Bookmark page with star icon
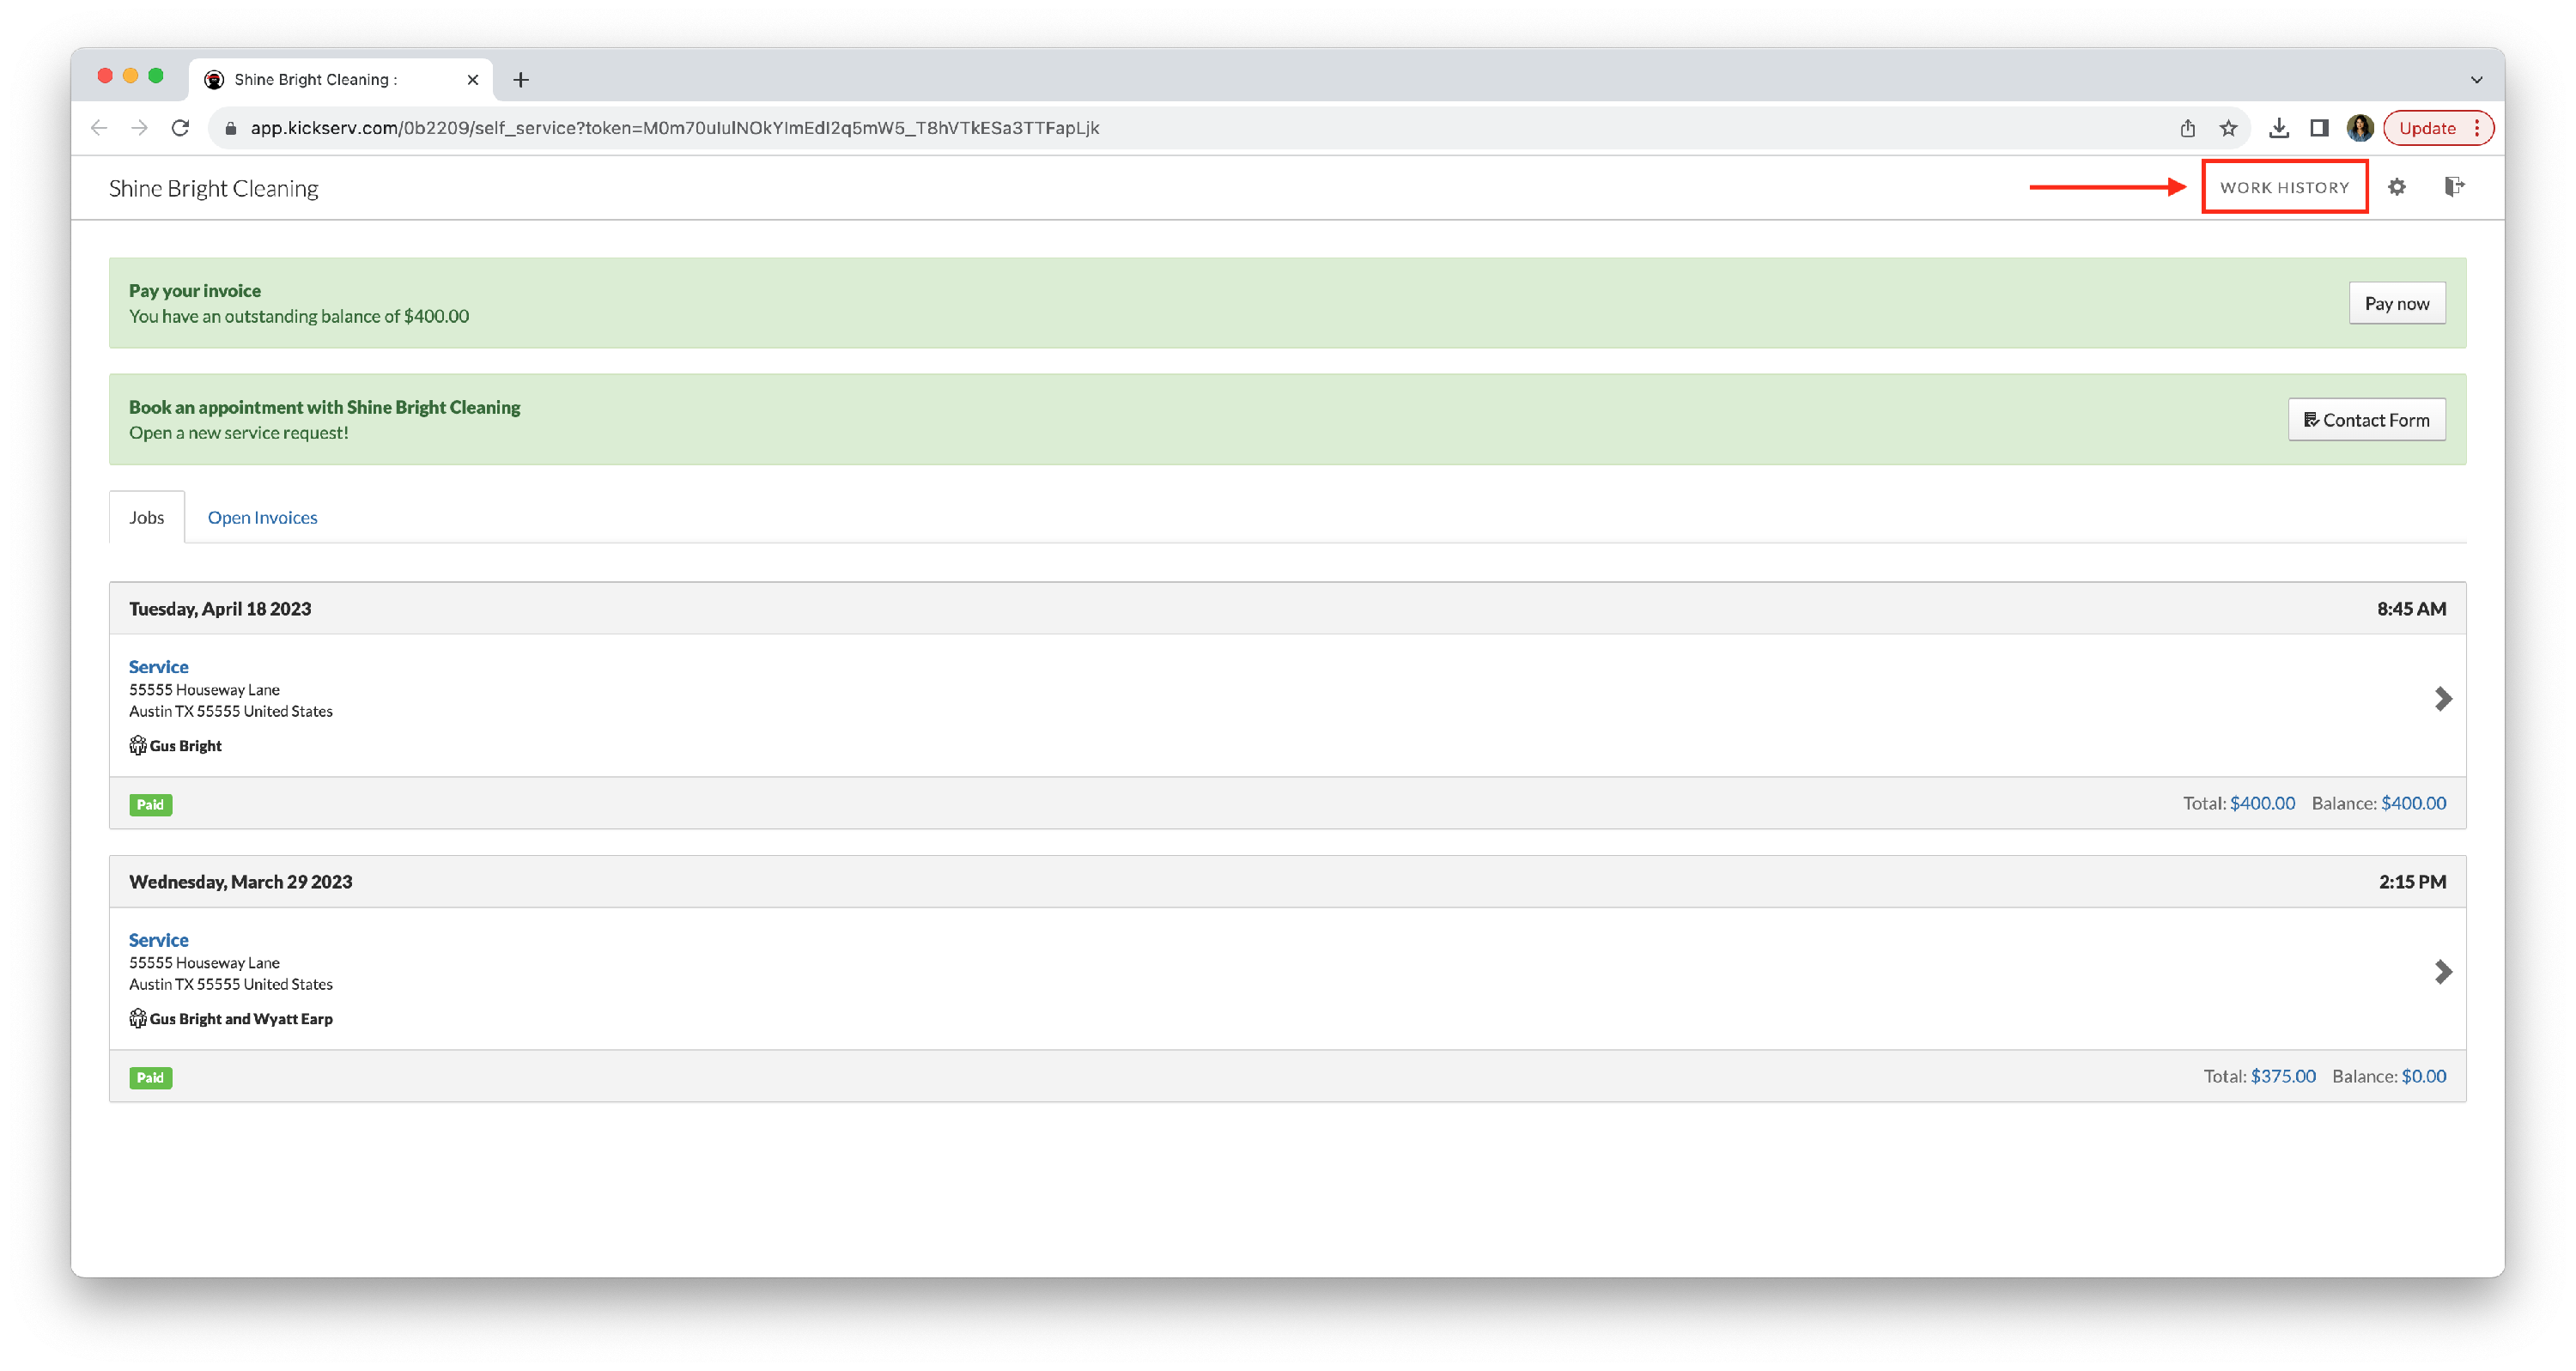The height and width of the screenshot is (1371, 2576). click(x=2228, y=128)
